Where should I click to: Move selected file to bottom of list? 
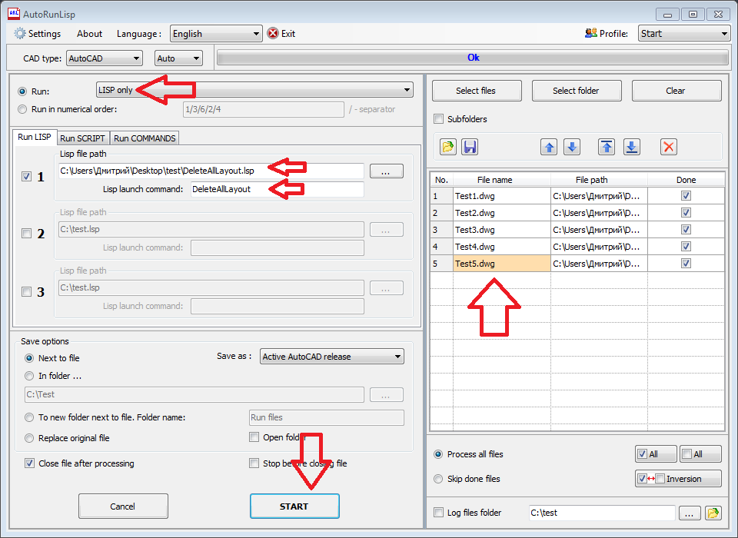coord(632,147)
